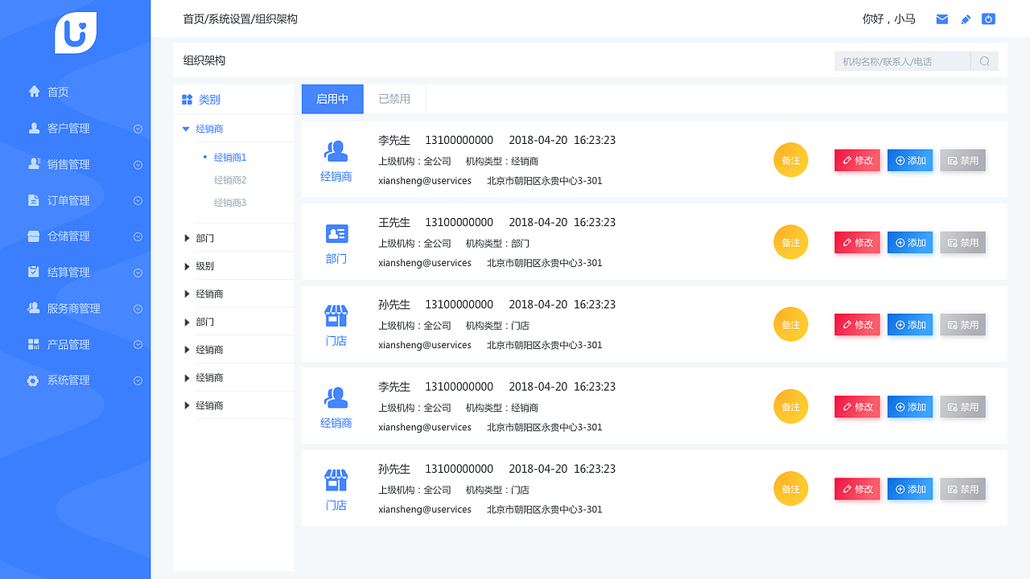Expand the 系统管理 menu chevron

coord(138,380)
